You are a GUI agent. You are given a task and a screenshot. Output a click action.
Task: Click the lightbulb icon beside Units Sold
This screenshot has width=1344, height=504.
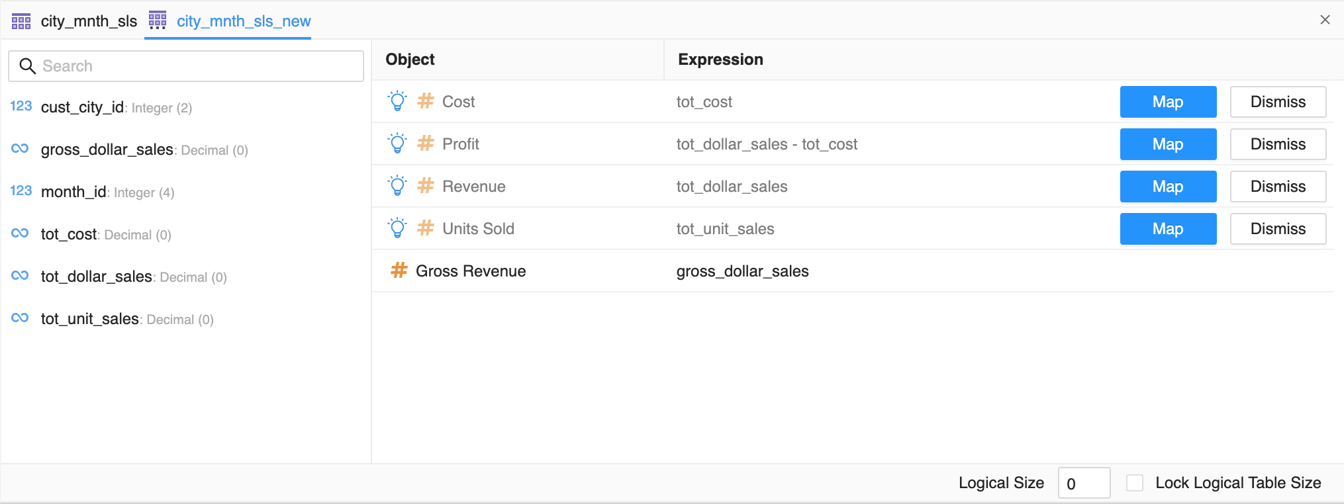[397, 228]
